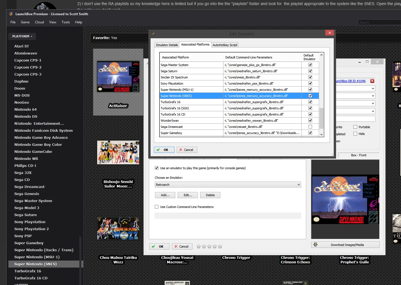Uncheck Use an emulator to play this game
This screenshot has height=285, width=401.
[156, 168]
